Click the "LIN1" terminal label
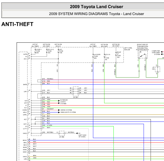The width and height of the screenshot is (164, 161). (25, 92)
